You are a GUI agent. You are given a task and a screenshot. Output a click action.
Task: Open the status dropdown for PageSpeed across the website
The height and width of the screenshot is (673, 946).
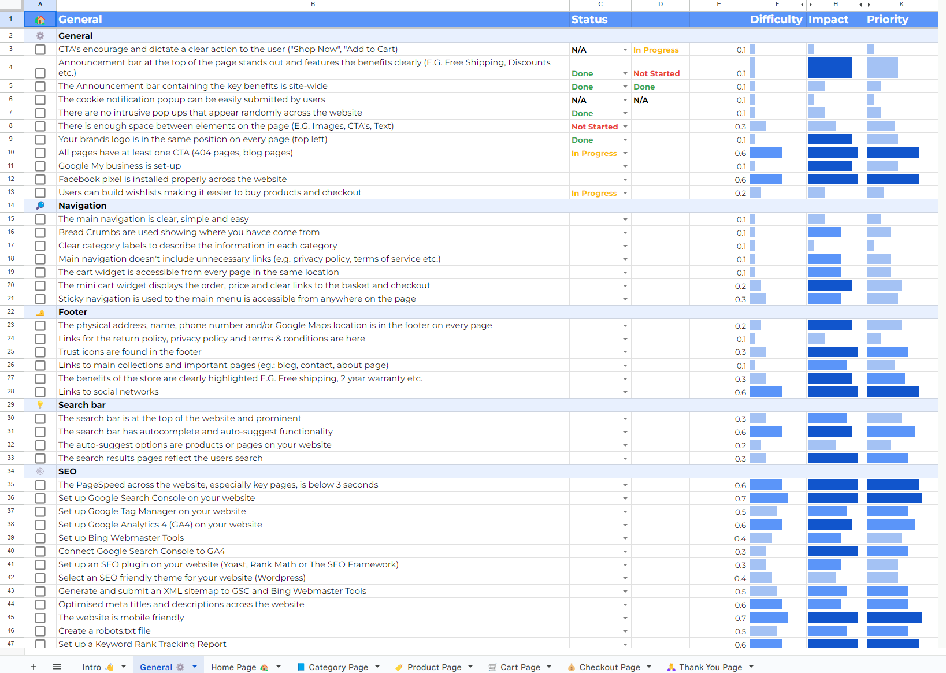point(625,485)
